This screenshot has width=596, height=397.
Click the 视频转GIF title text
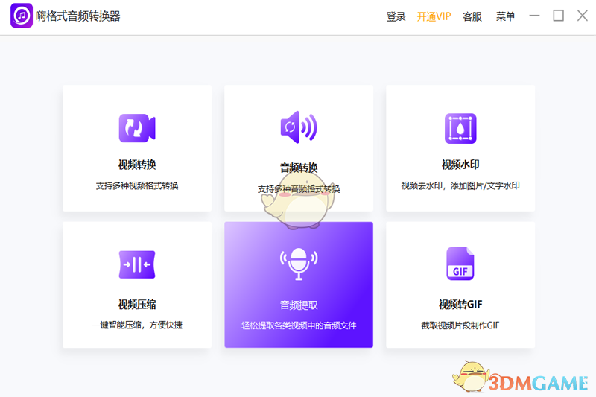(x=460, y=305)
